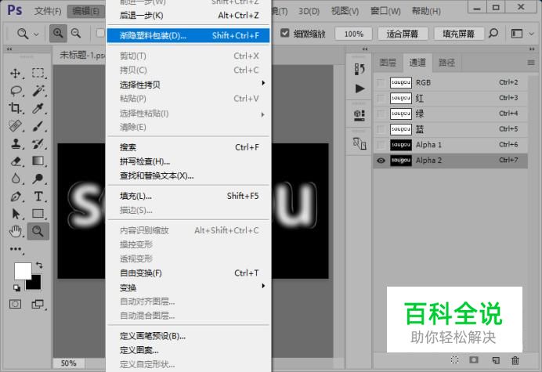
Task: Select the Lasso tool
Action: [x=16, y=91]
